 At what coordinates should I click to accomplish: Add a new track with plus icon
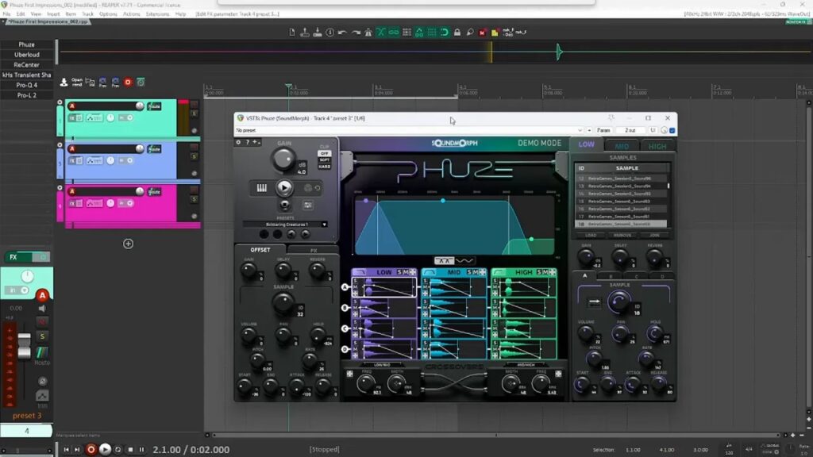click(128, 244)
